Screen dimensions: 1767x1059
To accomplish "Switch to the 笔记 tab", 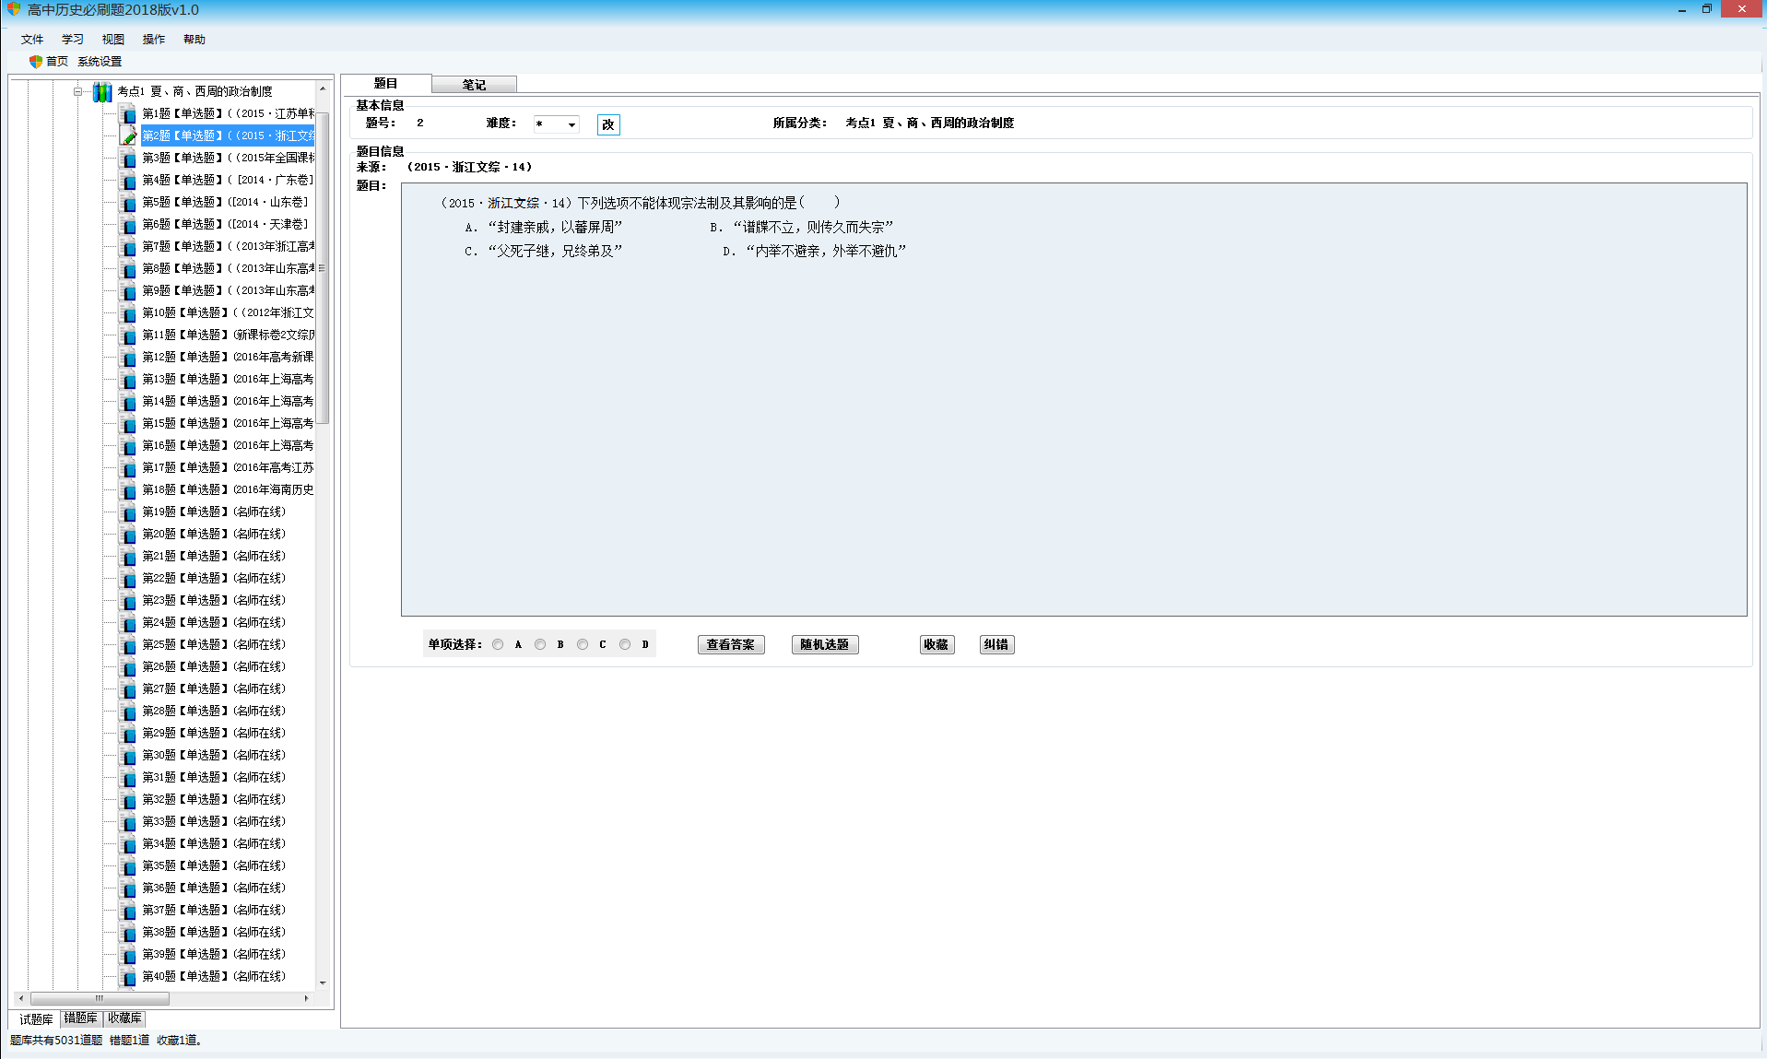I will coord(474,85).
